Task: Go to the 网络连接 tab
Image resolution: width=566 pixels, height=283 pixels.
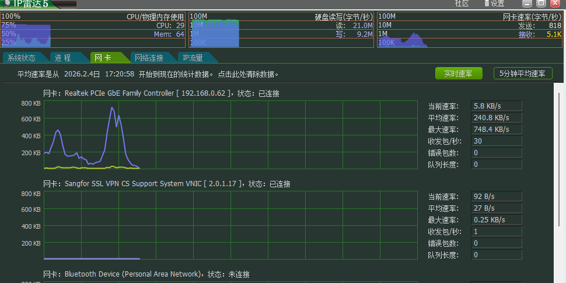Action: [x=149, y=58]
